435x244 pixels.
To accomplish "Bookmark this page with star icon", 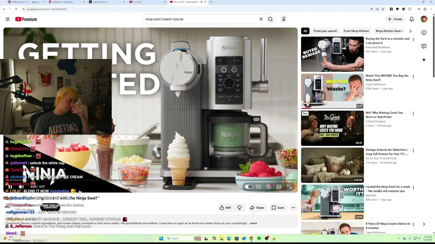I will click(383, 9).
